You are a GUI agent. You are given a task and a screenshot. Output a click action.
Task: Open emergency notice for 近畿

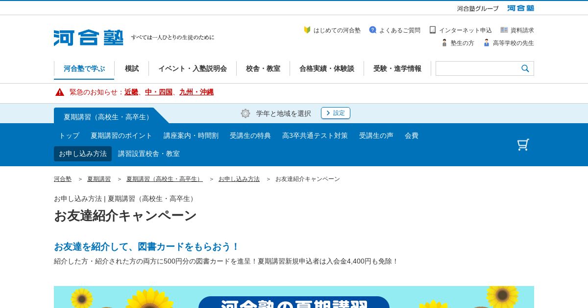(x=131, y=92)
